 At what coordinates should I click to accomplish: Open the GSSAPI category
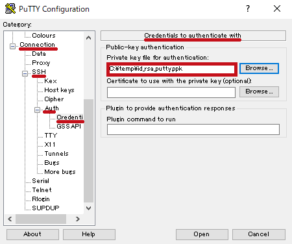click(69, 126)
